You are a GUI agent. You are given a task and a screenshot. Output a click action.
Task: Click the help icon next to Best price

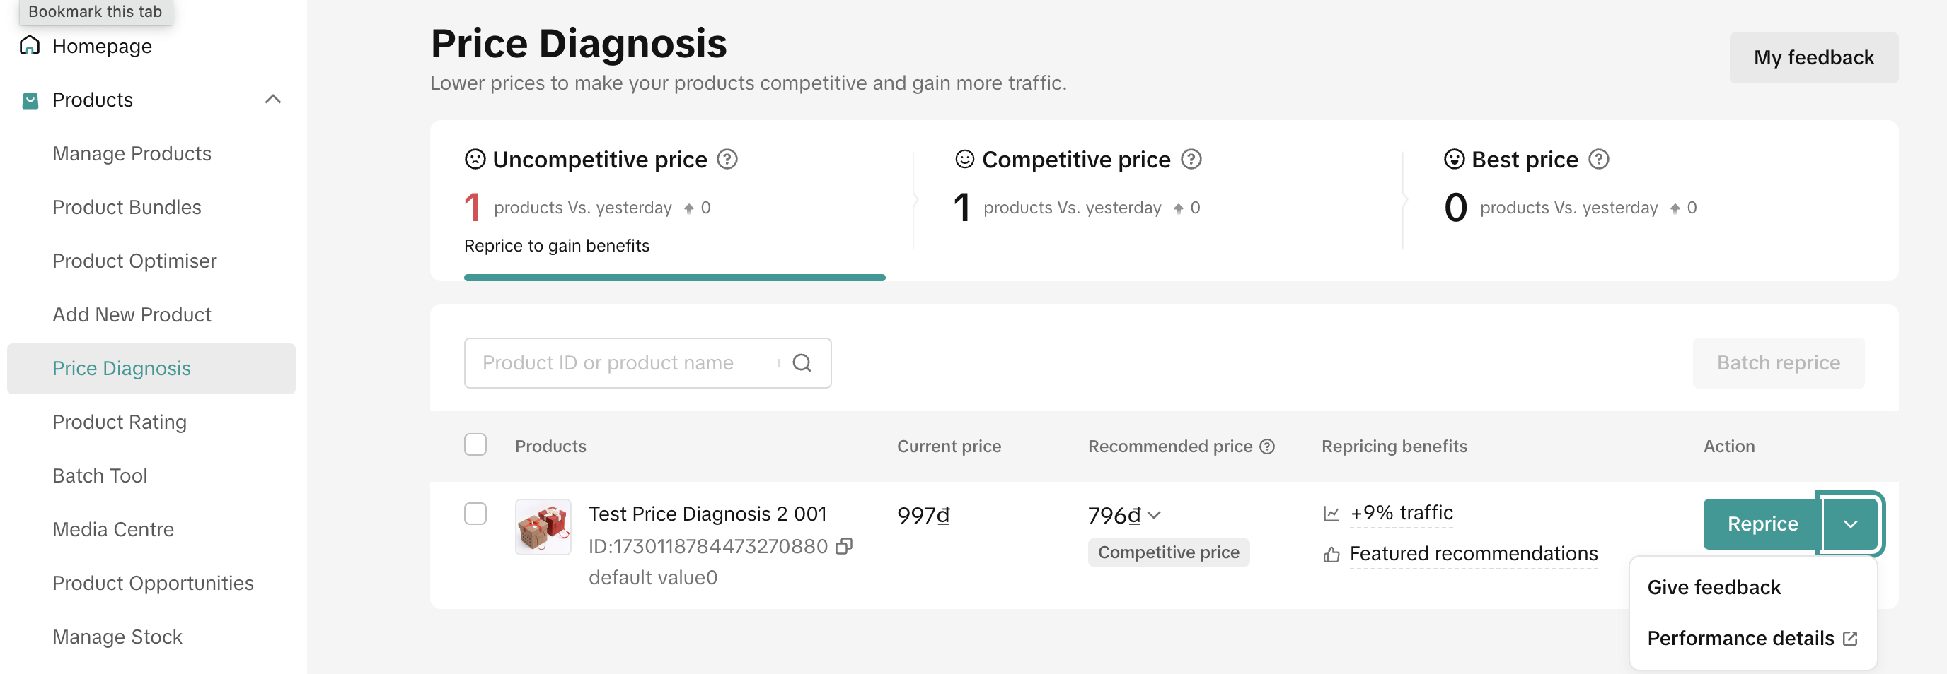[x=1599, y=159]
